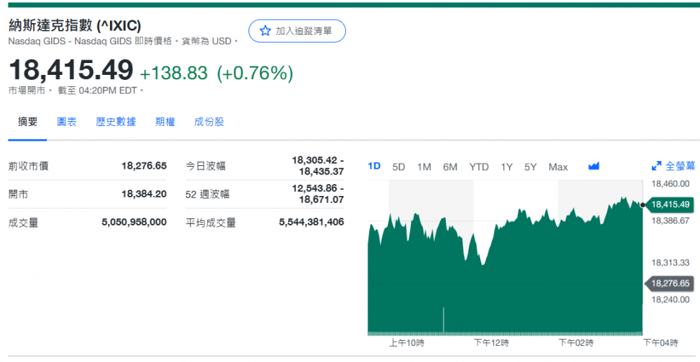View the 成份股 components tab

pos(209,122)
